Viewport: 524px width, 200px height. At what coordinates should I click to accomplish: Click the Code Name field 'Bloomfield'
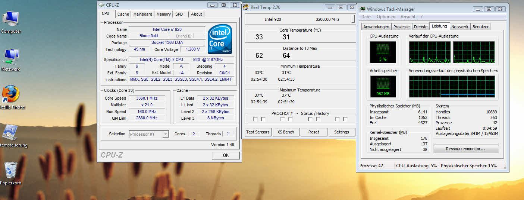(x=148, y=36)
